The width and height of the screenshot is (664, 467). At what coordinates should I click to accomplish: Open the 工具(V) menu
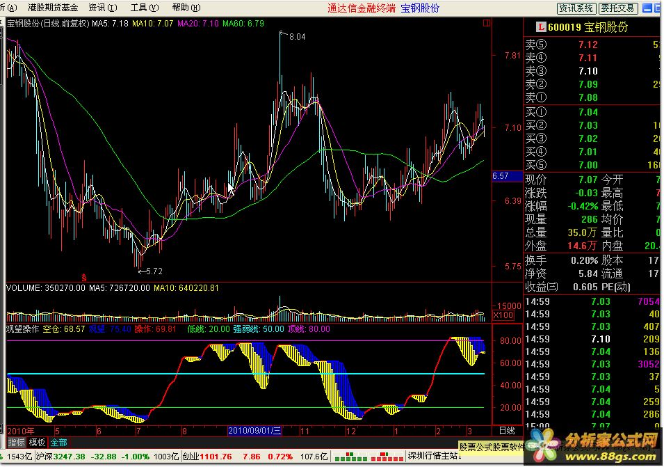tap(145, 8)
